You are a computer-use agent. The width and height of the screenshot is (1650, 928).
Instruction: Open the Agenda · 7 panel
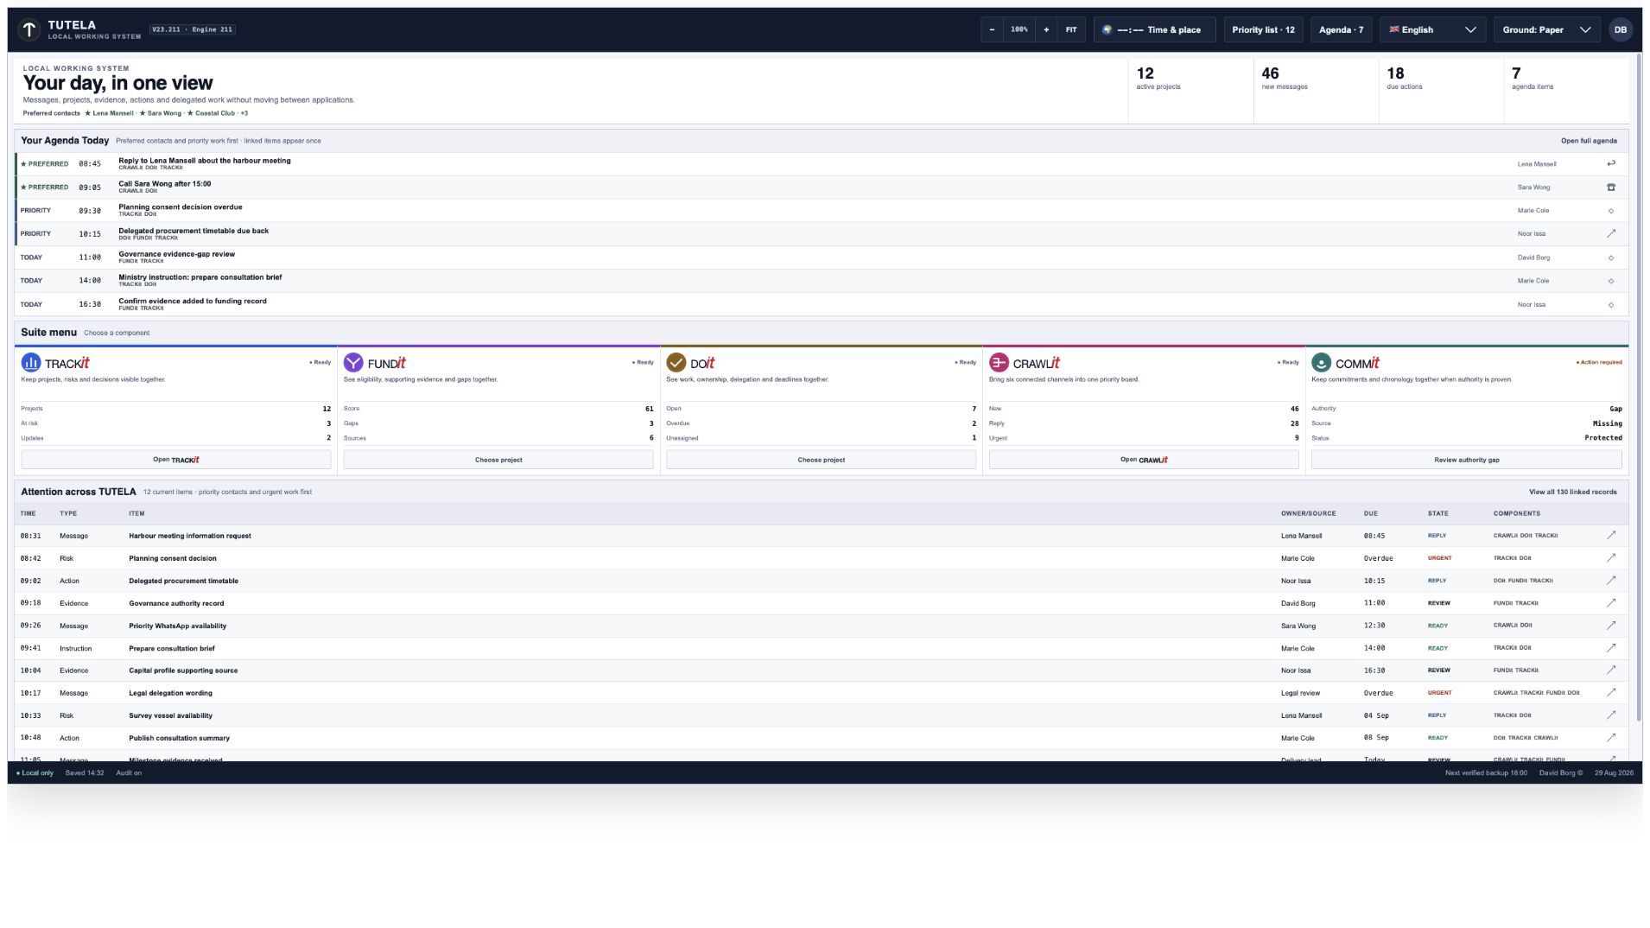pos(1341,30)
